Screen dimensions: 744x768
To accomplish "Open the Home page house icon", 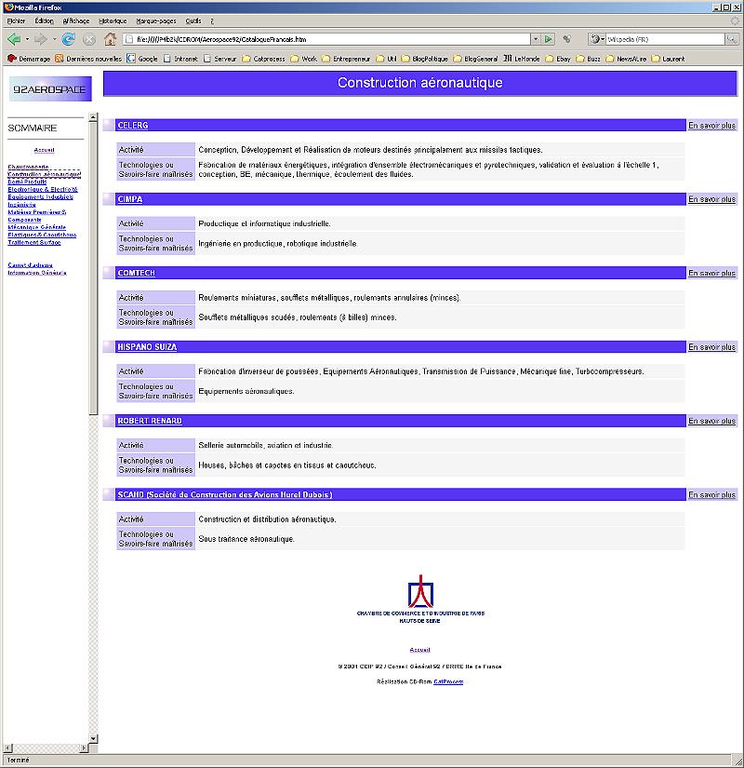I will pyautogui.click(x=110, y=39).
